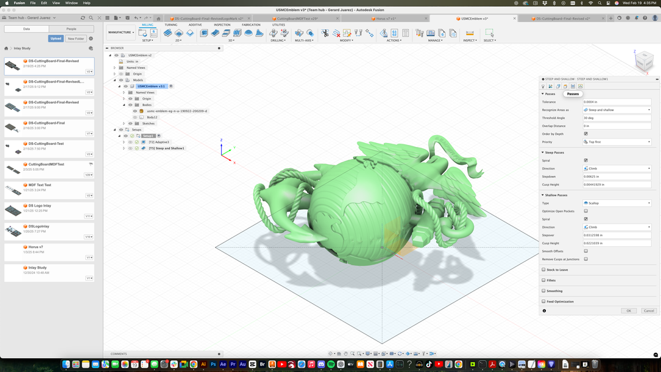Click the 2D Pocket toolbar icon
Viewport: 661px width, 372px height.
(179, 33)
